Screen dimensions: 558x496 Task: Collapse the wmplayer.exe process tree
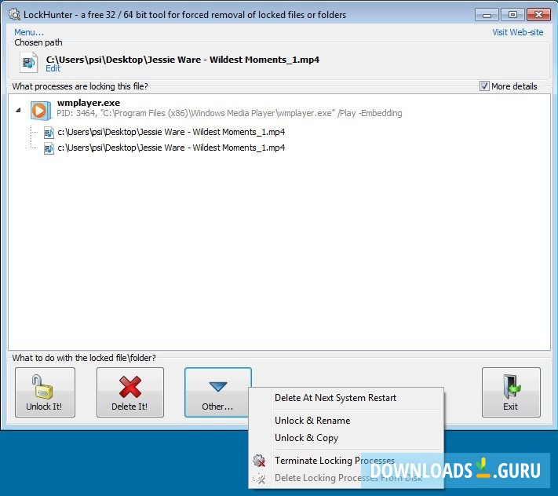click(x=18, y=111)
